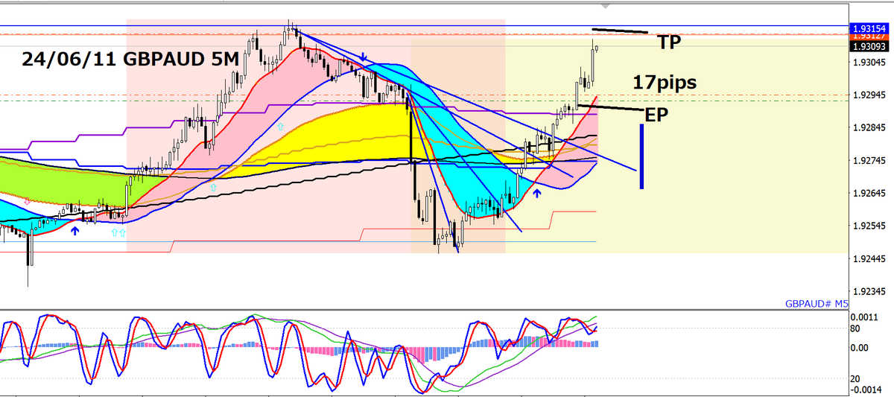Click the 1.92945 price axis value

tap(869, 95)
